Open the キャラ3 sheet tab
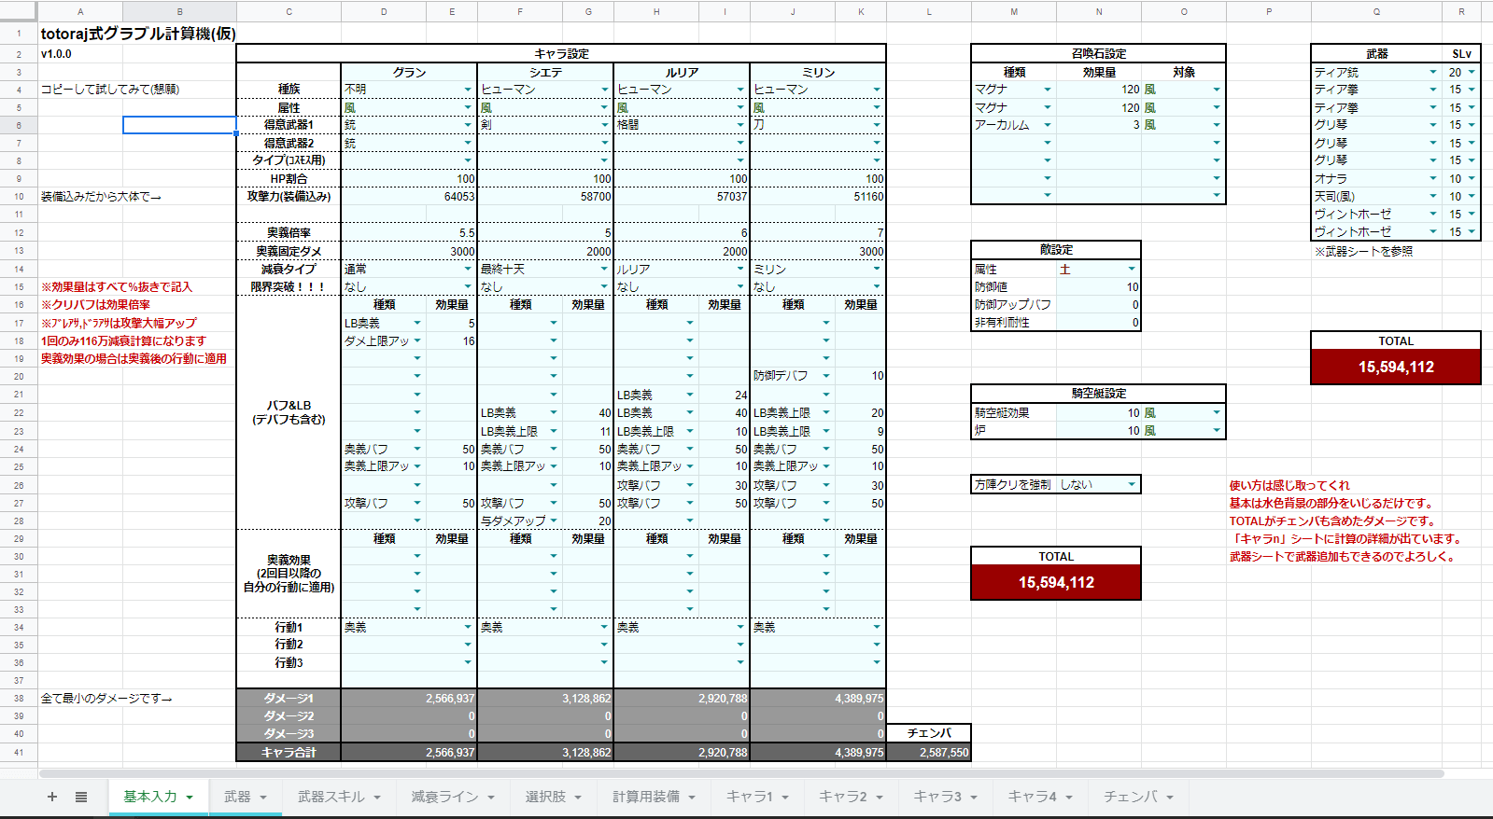 point(945,797)
